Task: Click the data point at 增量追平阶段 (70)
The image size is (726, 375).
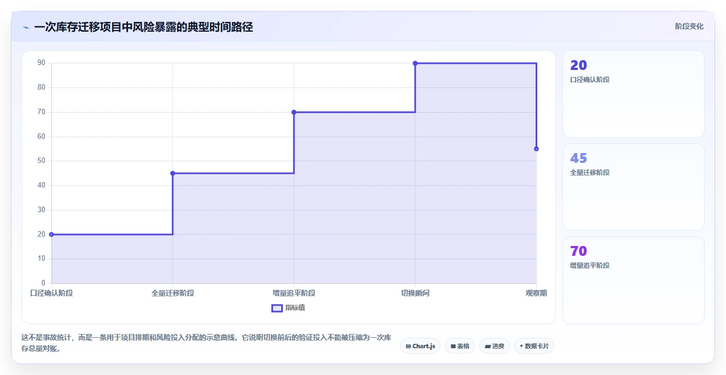Action: tap(294, 112)
